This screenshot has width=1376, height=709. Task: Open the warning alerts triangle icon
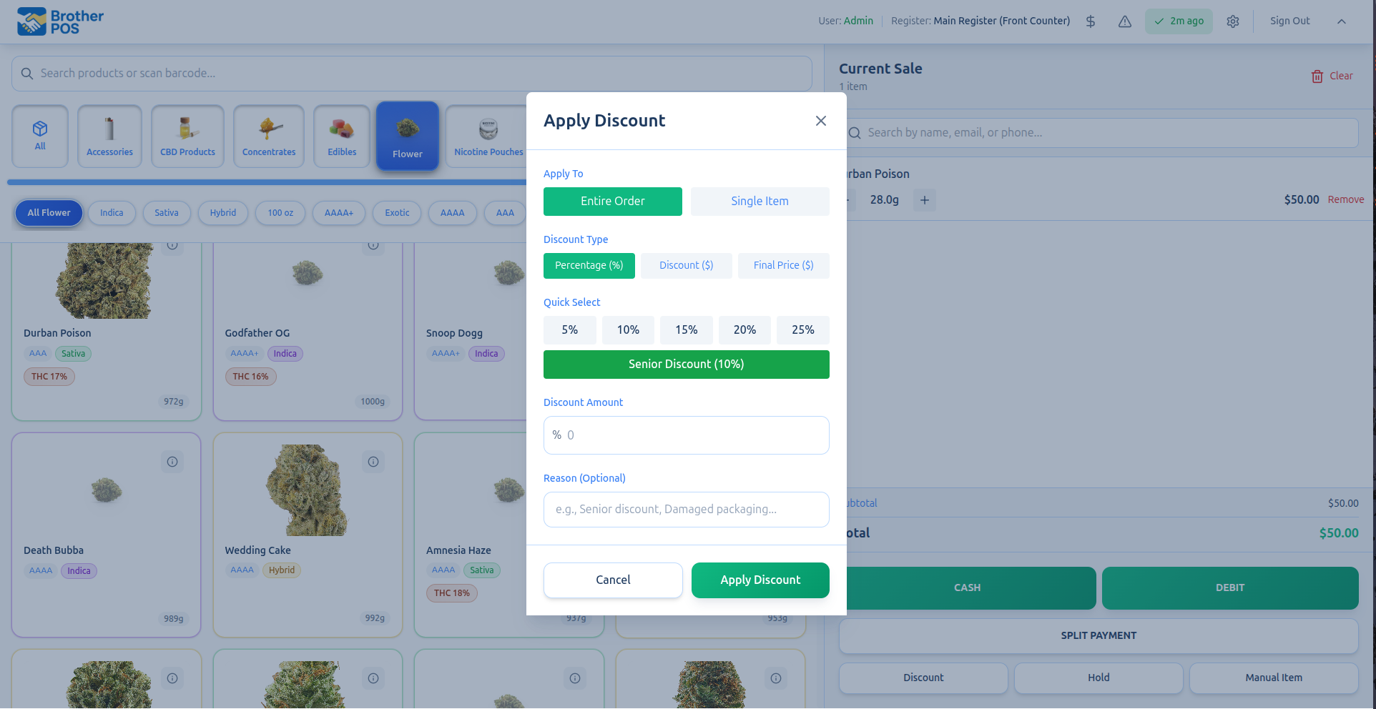pyautogui.click(x=1124, y=21)
